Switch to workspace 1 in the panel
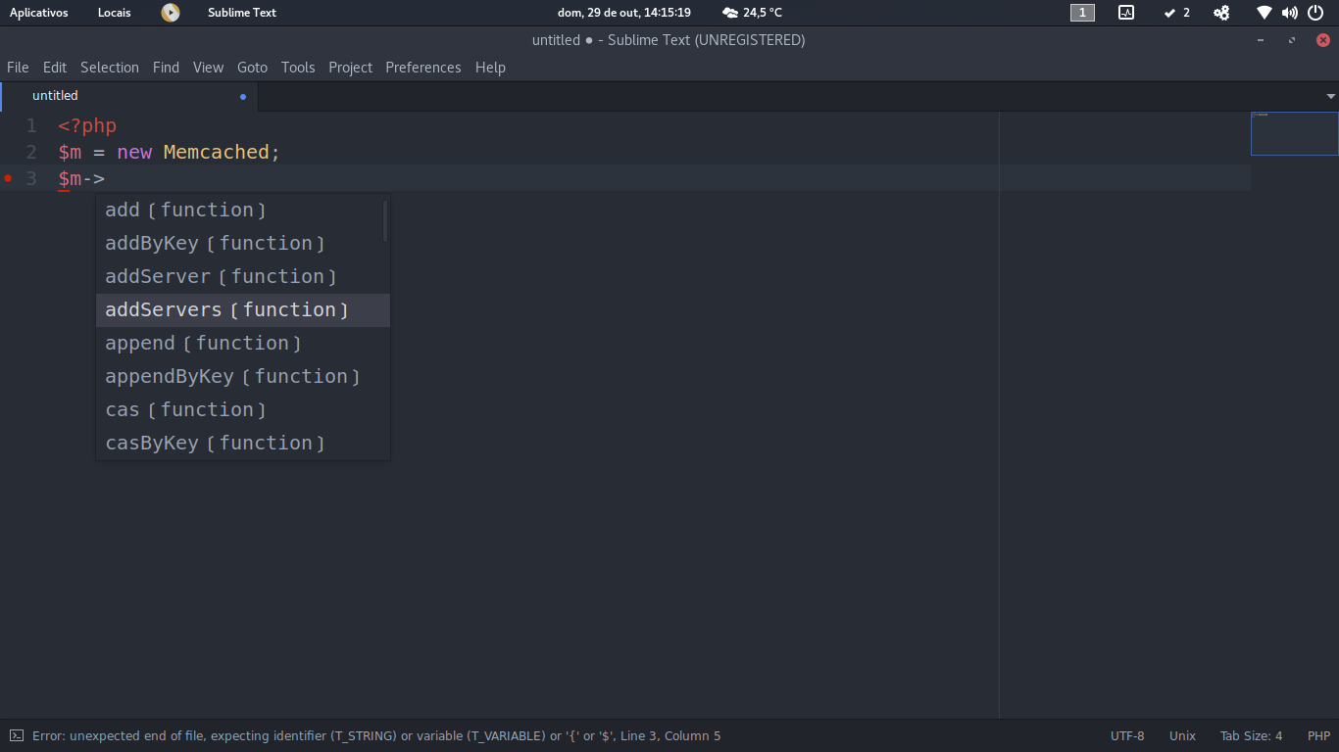The width and height of the screenshot is (1339, 752). click(1082, 13)
